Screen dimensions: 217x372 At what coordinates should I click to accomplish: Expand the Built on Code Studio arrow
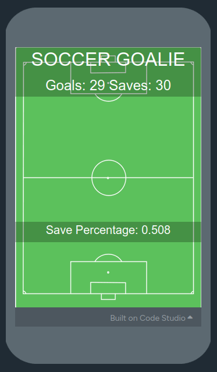[190, 317]
